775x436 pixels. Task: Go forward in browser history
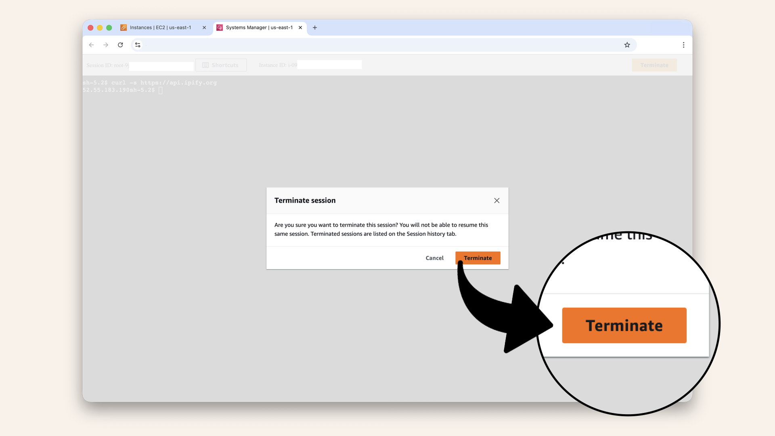106,45
